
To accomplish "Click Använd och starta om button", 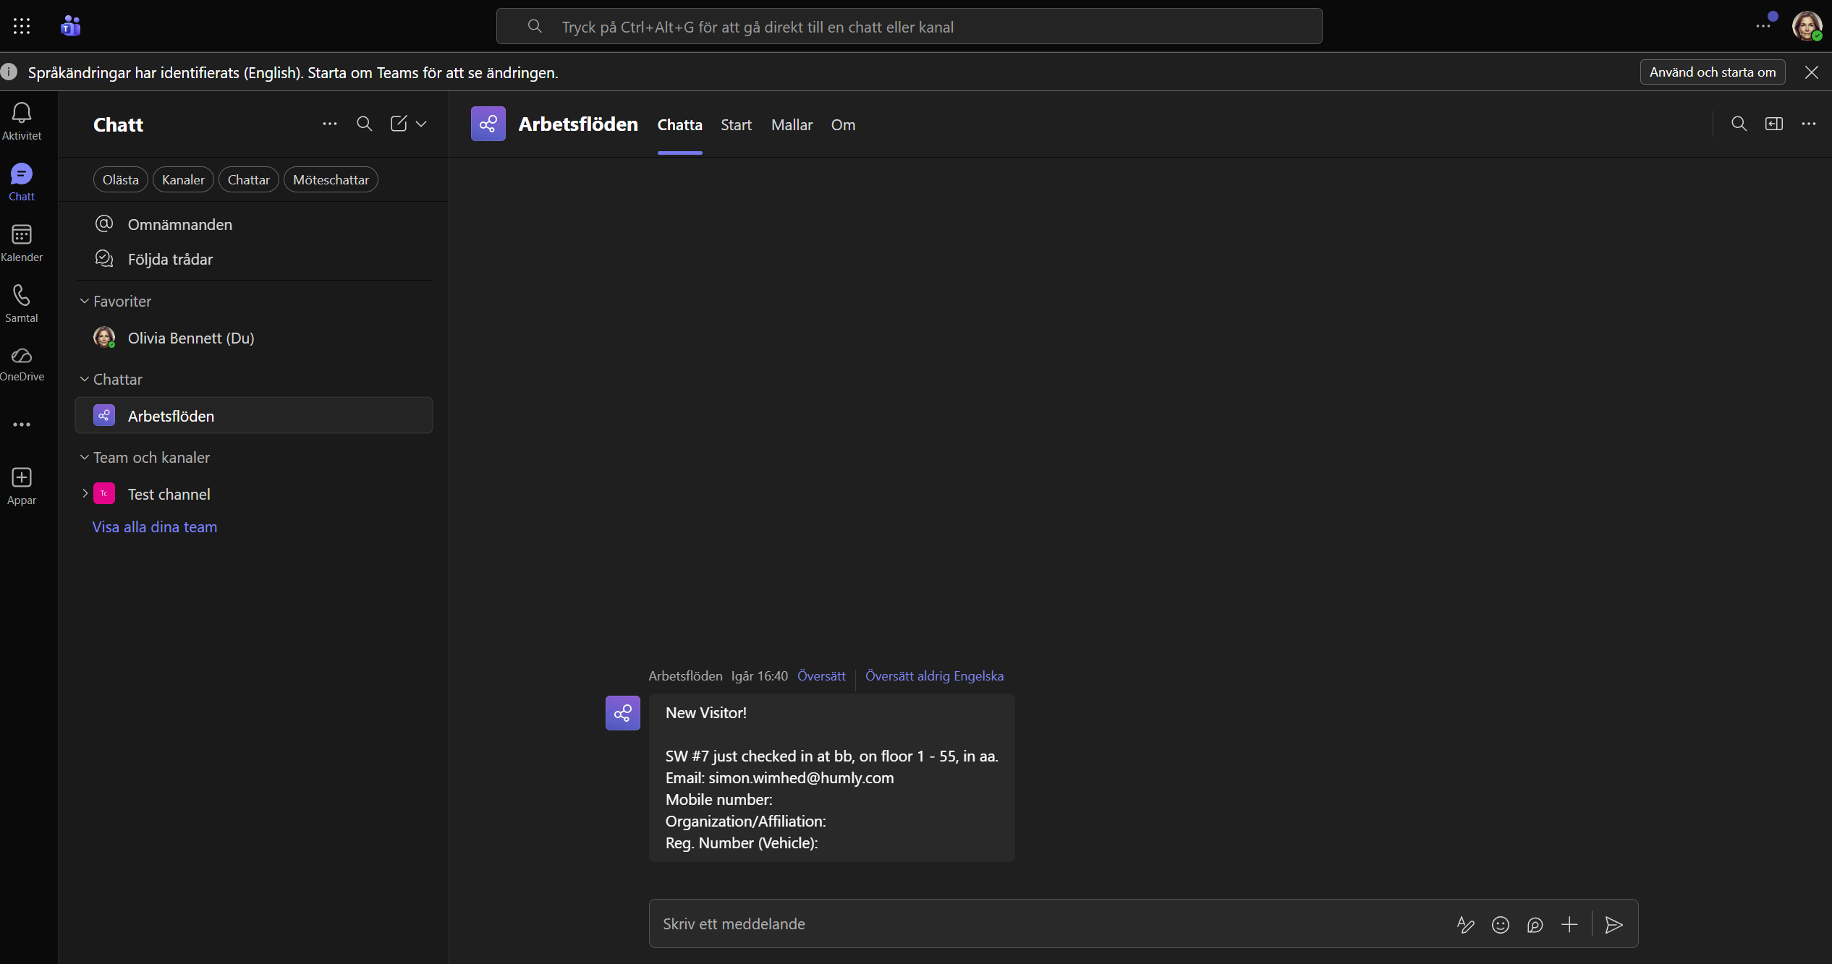I will coord(1712,72).
